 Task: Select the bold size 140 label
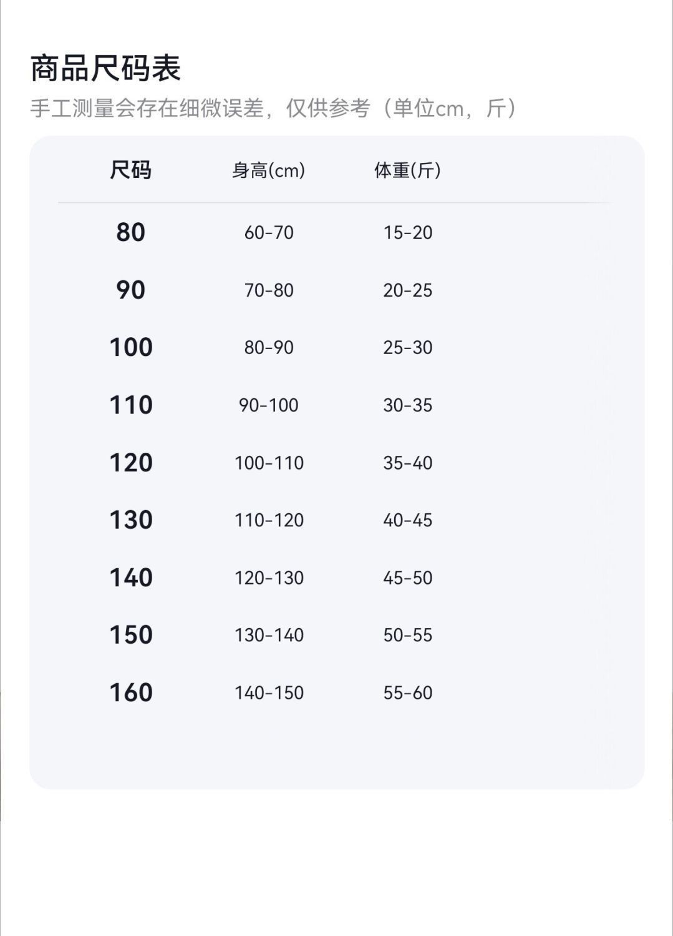[131, 578]
